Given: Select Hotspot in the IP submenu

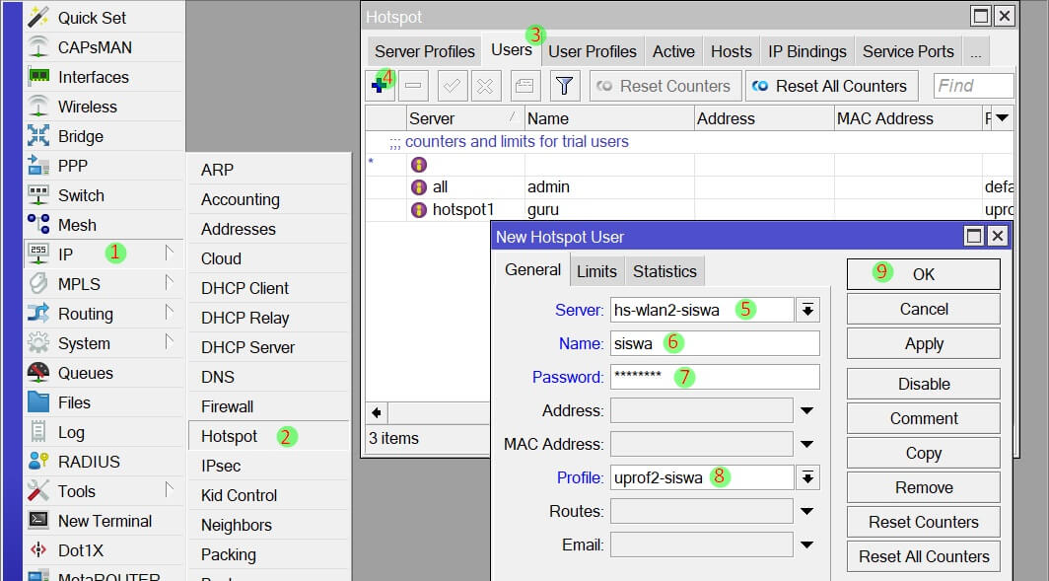Looking at the screenshot, I should 229,436.
